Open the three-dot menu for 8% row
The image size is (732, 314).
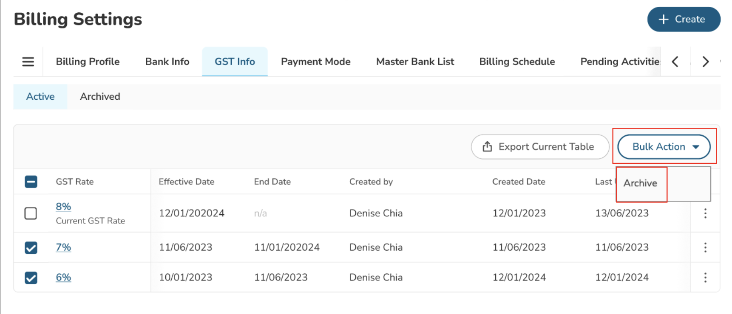[x=705, y=213]
